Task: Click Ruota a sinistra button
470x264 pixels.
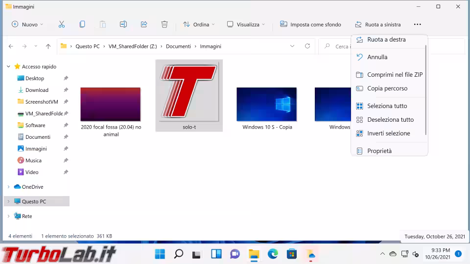Action: 378,24
